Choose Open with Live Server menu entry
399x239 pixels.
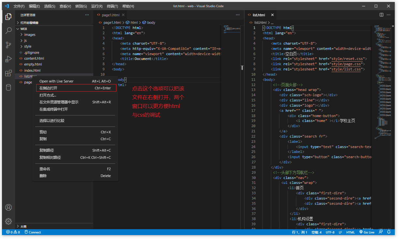56,81
